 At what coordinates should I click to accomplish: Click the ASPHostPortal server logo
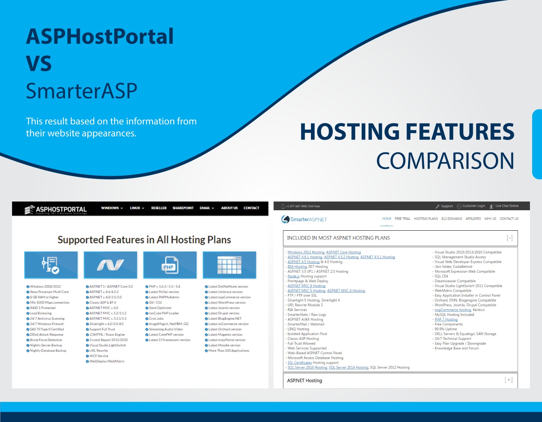(x=56, y=209)
